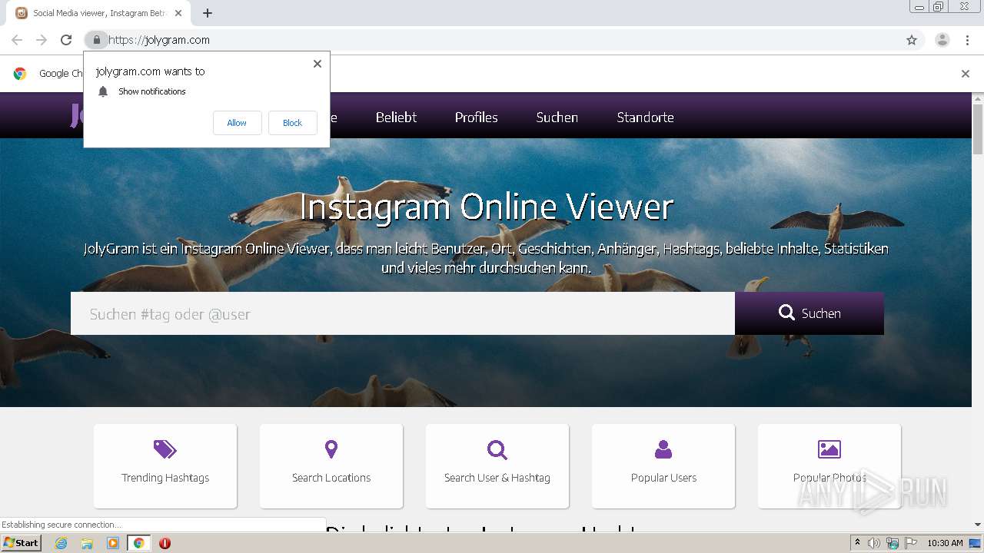
Task: Click the Chrome logo in the infobar
Action: (20, 74)
